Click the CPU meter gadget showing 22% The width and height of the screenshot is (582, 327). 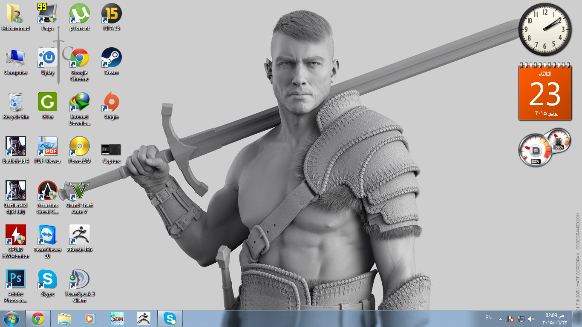click(x=535, y=150)
